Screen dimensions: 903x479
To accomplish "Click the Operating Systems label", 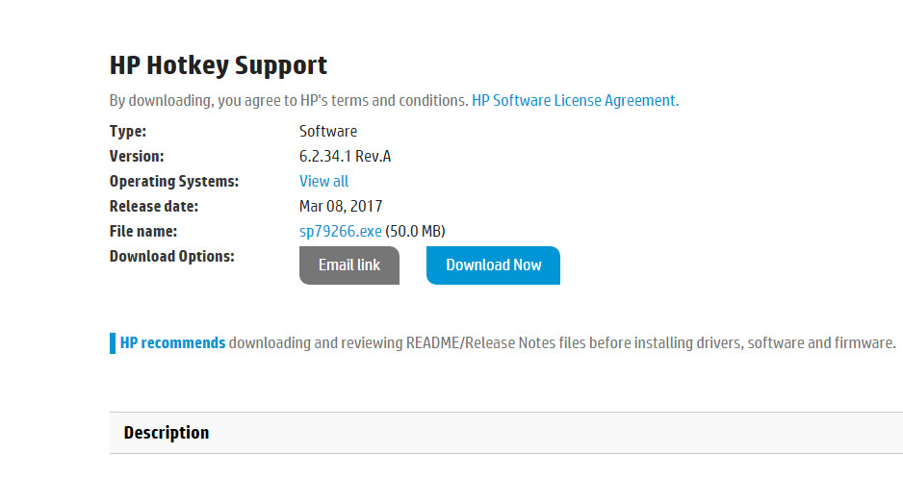I will pos(174,182).
